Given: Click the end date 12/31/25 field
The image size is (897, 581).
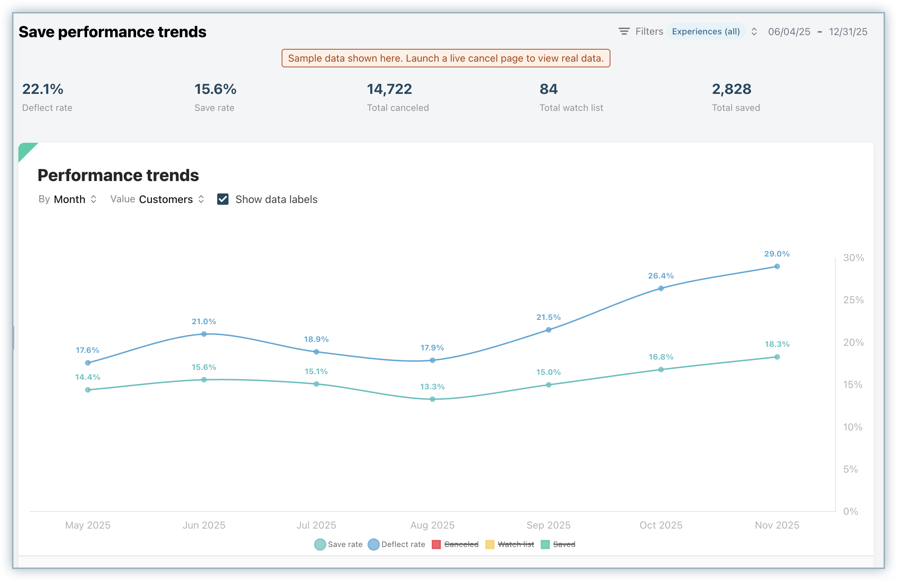Looking at the screenshot, I should pyautogui.click(x=848, y=32).
